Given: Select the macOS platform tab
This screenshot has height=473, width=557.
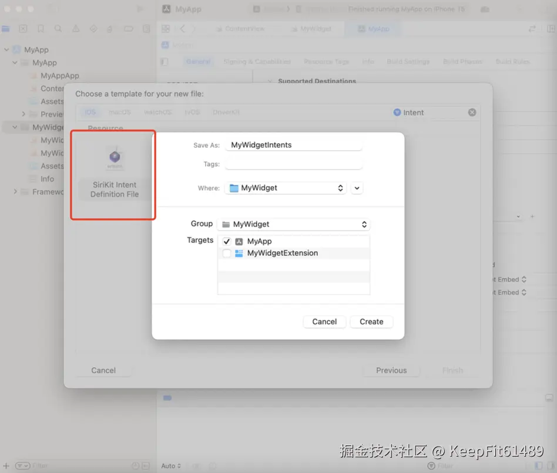Looking at the screenshot, I should tap(120, 112).
